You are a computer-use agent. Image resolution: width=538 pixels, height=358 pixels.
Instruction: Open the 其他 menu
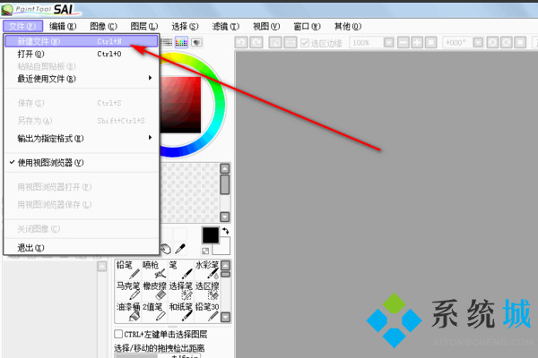[348, 26]
